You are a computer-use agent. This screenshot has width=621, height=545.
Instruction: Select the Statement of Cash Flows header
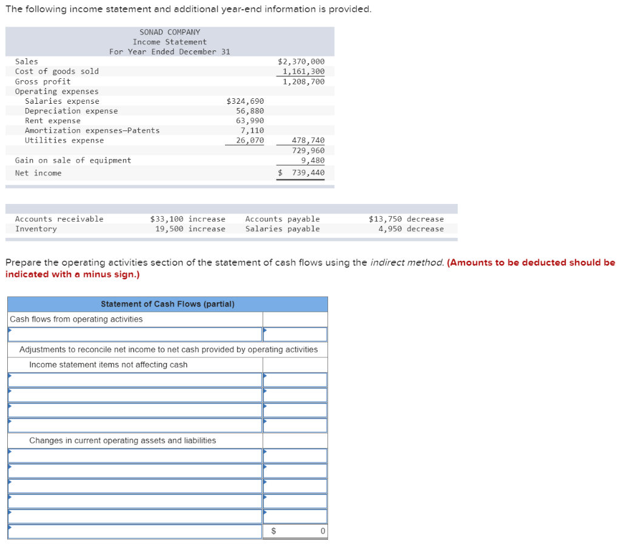tap(166, 303)
